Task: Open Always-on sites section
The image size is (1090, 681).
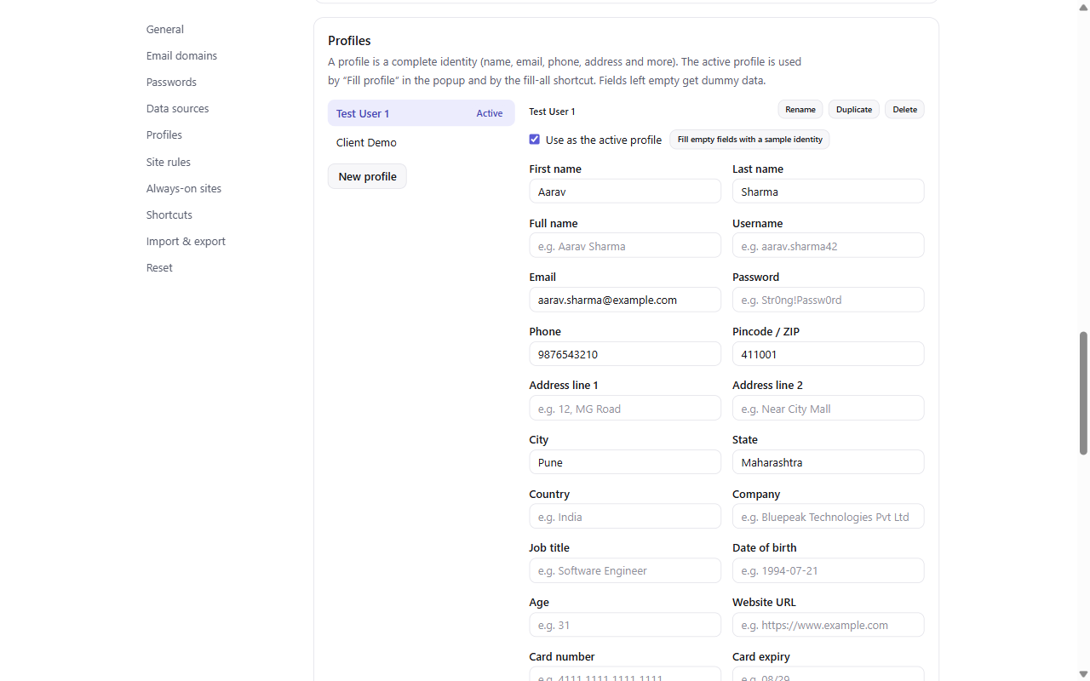Action: (x=184, y=188)
